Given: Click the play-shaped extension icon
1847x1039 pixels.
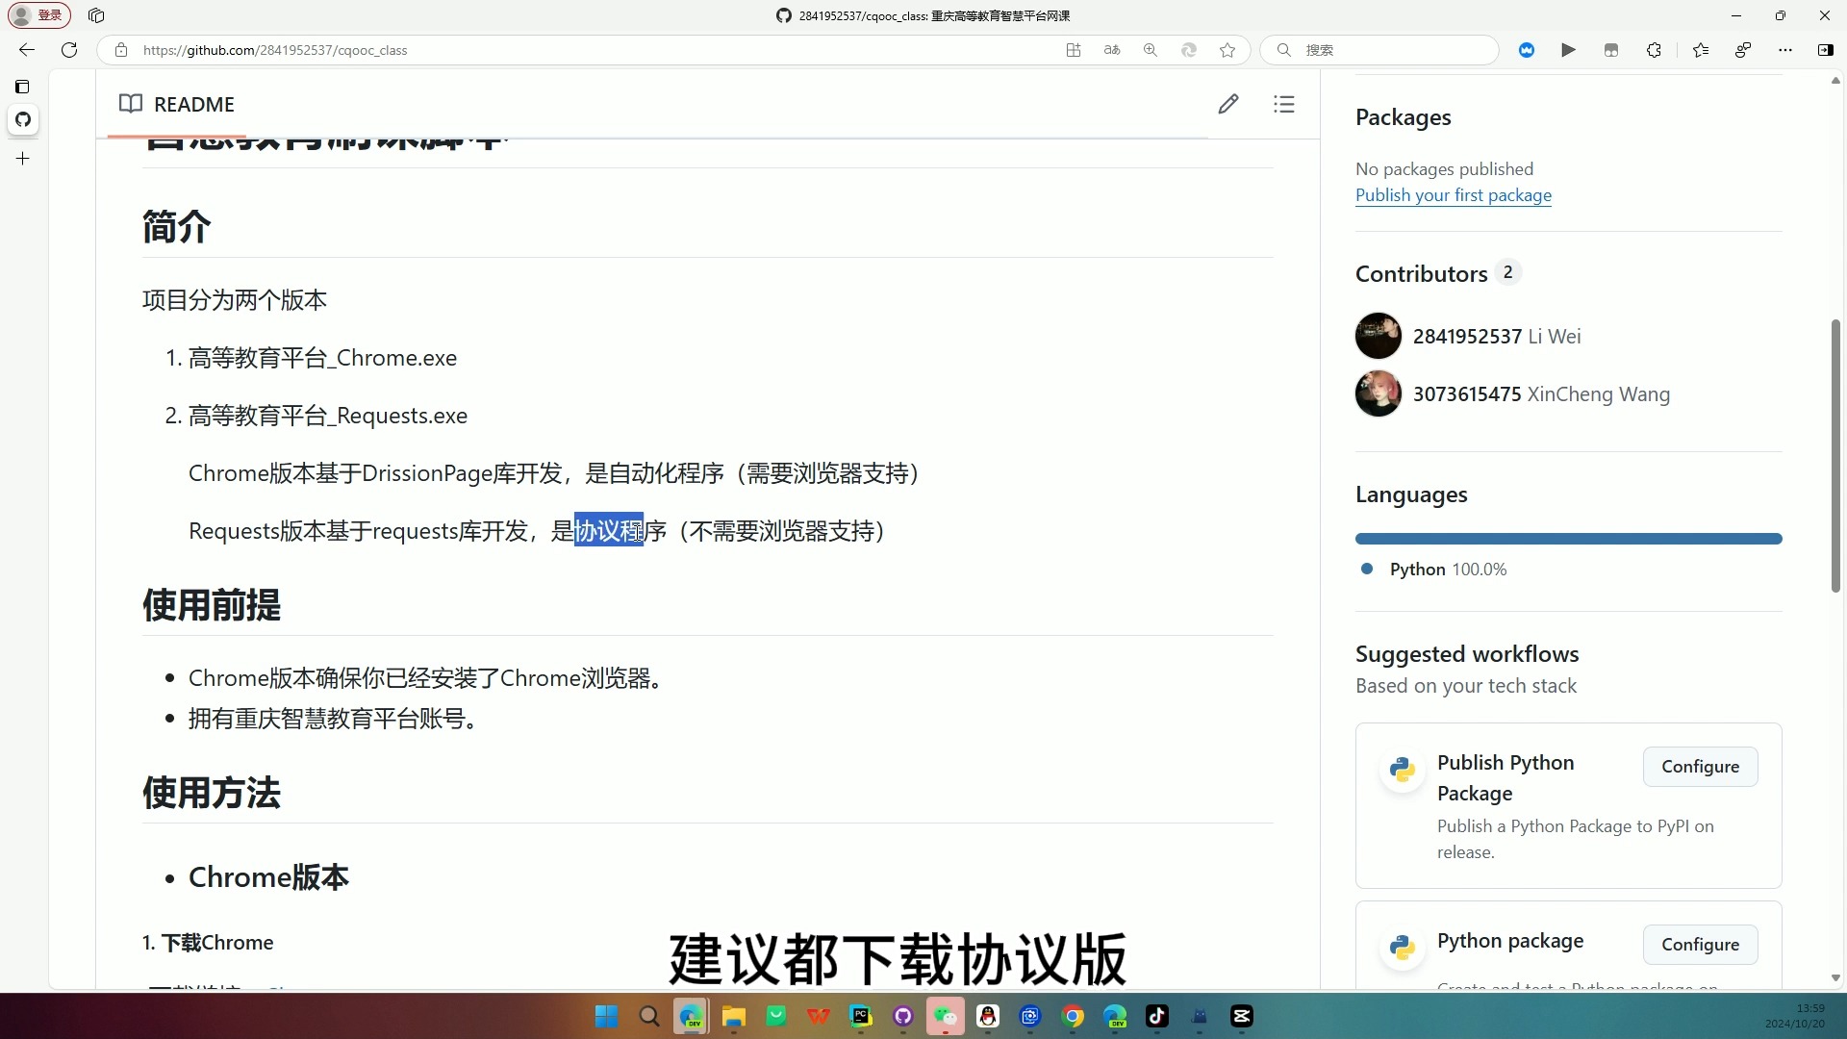Looking at the screenshot, I should [x=1569, y=50].
